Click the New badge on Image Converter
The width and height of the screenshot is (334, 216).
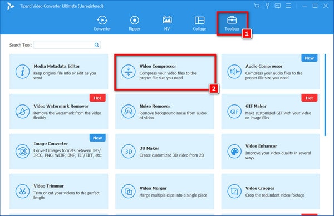pos(97,138)
